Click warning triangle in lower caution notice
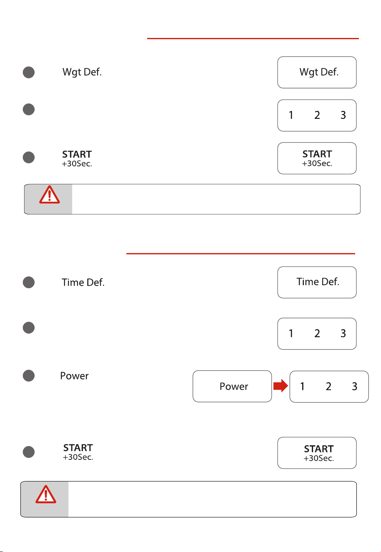Screen dimensions: 381x552 tap(46, 494)
